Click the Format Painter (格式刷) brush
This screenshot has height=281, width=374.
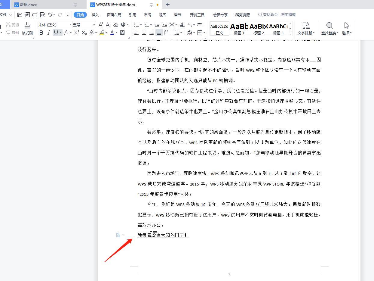(x=27, y=28)
